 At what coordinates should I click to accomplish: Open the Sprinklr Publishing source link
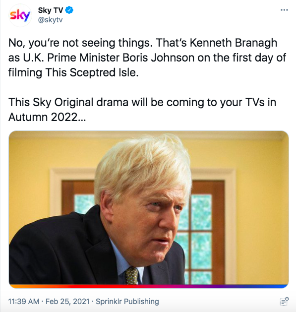[127, 301]
